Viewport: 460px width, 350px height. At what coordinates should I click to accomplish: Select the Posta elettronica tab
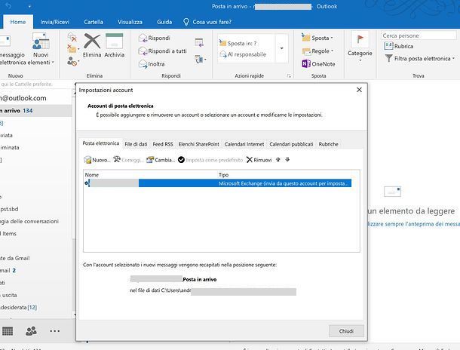point(100,143)
